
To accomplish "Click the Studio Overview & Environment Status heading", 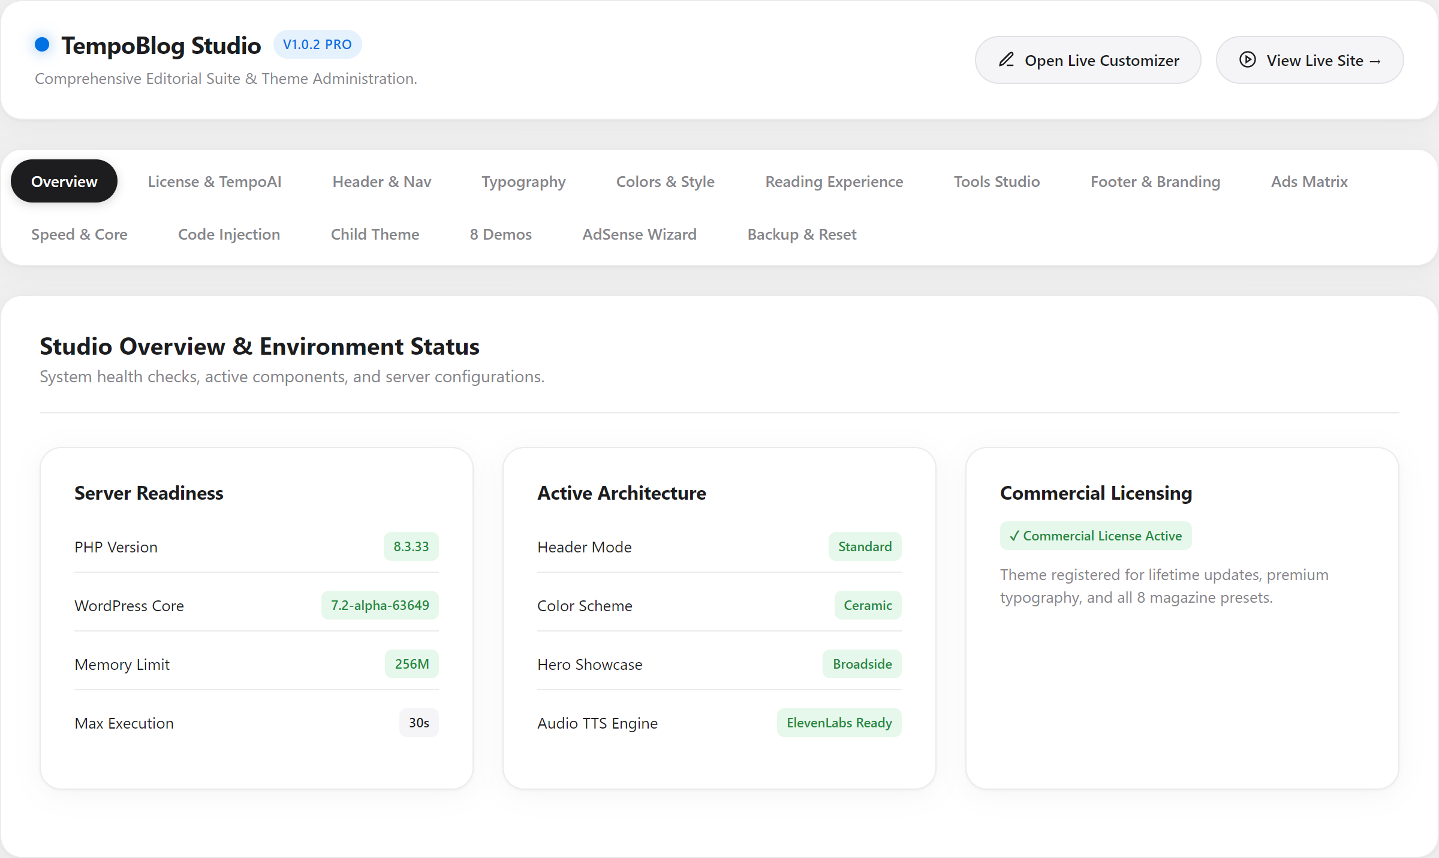I will (260, 346).
